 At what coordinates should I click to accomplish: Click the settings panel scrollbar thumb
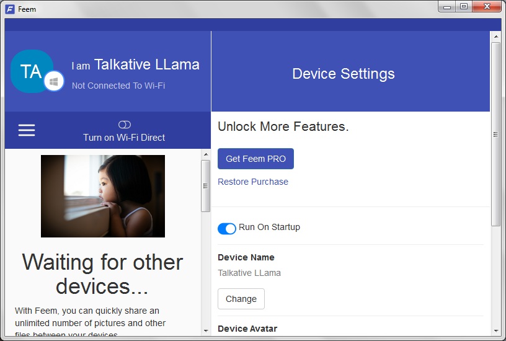[495, 134]
